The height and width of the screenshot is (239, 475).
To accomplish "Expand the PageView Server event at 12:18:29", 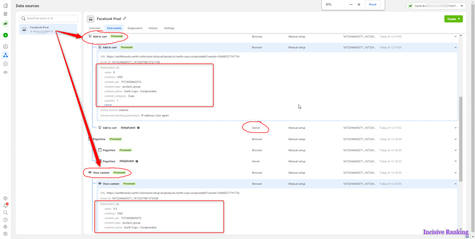I will tap(455, 161).
